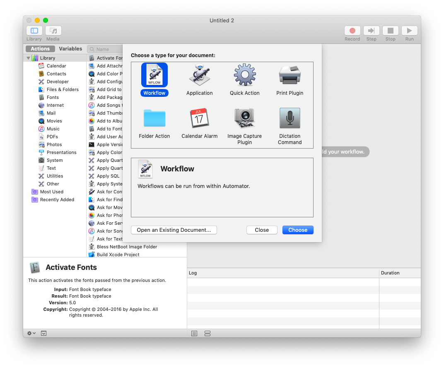Image resolution: width=444 pixels, height=368 pixels.
Task: Click the action Name search field
Action: 105,49
